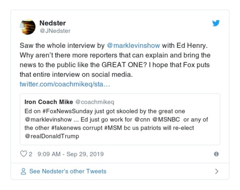This screenshot has height=190, width=240.
Task: Click See Nedster's other Tweets
Action: [x=67, y=171]
